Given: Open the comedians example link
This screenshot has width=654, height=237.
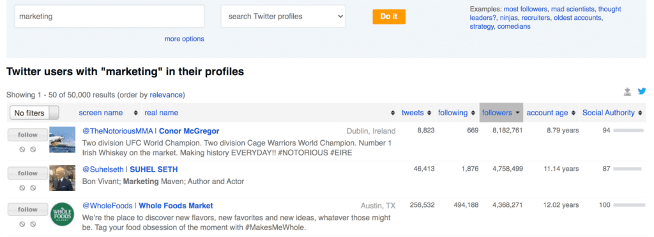Looking at the screenshot, I should [514, 27].
